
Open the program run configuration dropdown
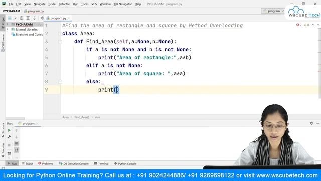tap(273, 11)
